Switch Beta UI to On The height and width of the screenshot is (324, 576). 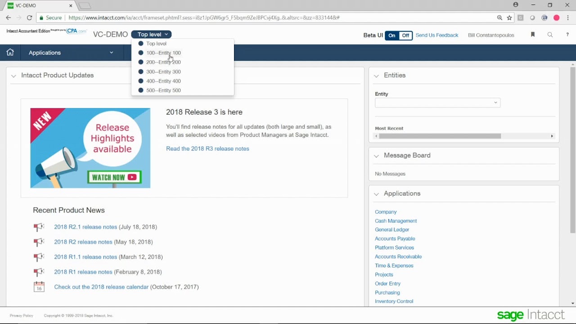click(x=392, y=36)
